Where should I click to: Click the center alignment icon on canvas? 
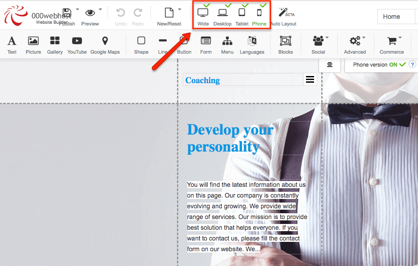[x=330, y=65]
